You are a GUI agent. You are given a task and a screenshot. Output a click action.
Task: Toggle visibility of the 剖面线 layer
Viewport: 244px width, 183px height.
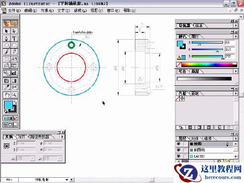coord(178,150)
